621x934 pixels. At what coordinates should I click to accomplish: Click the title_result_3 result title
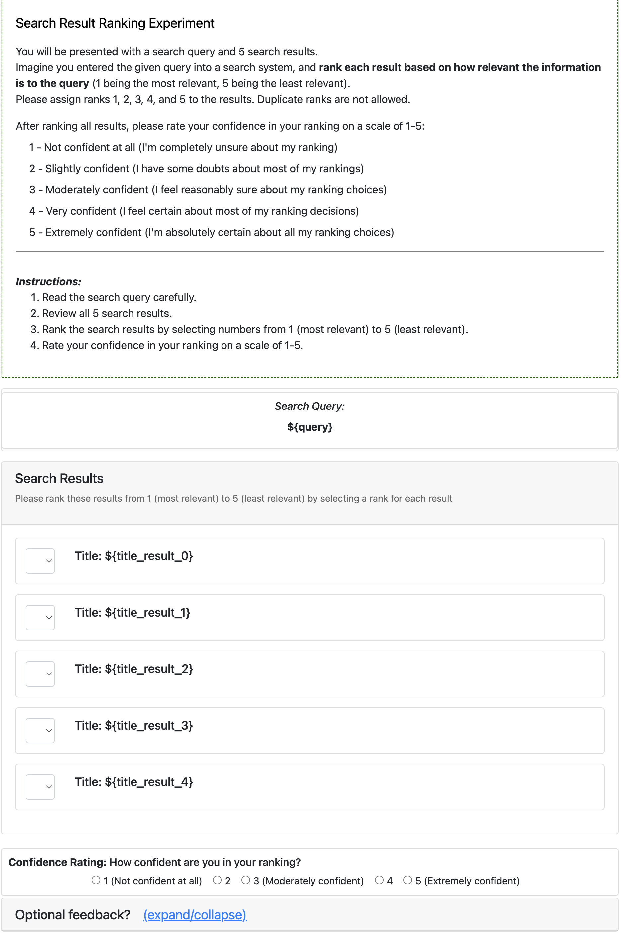pos(134,726)
